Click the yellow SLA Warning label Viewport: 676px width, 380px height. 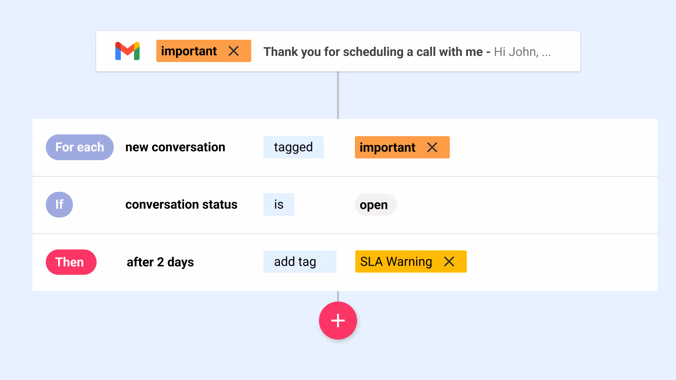(x=396, y=261)
